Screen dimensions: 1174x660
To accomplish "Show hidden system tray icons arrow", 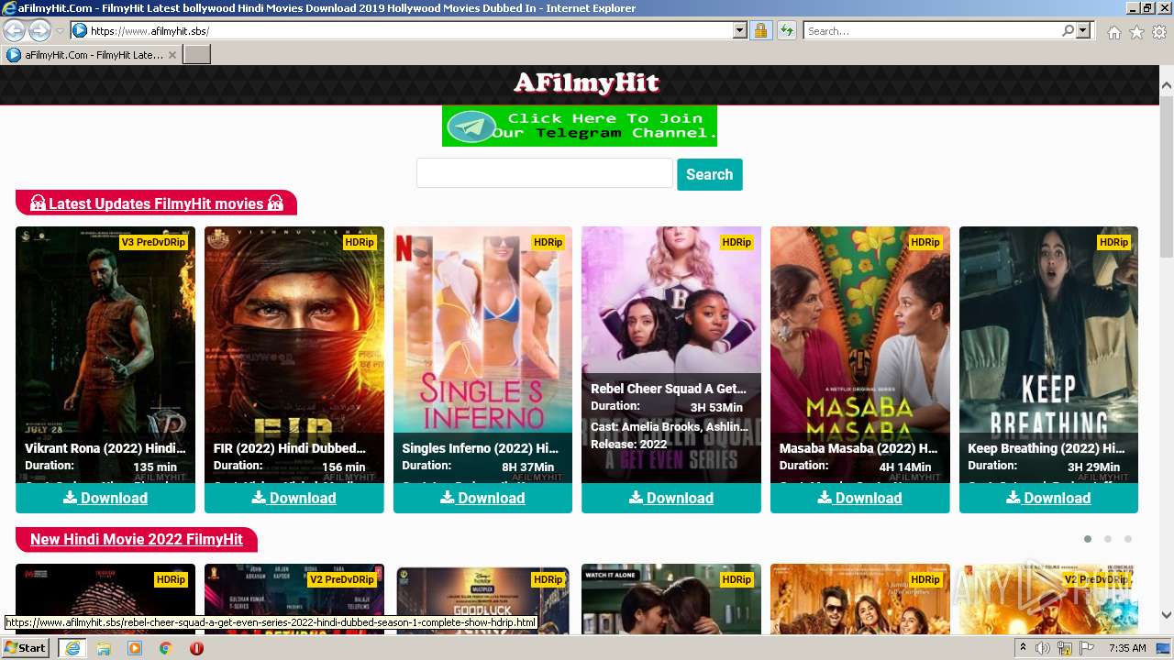I will point(1023,648).
